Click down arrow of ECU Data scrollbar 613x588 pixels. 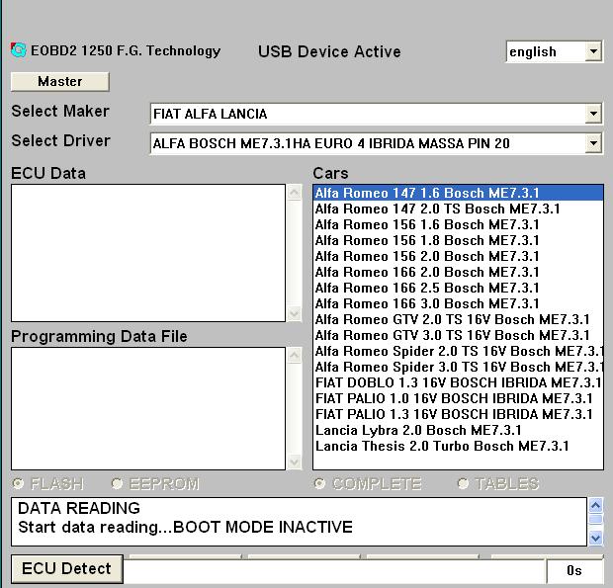[295, 313]
